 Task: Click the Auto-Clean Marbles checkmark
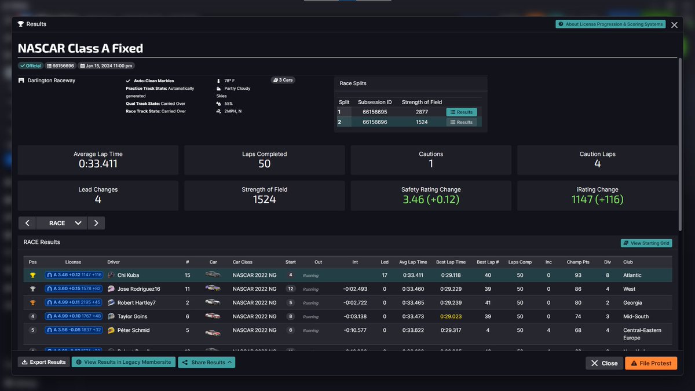[128, 81]
